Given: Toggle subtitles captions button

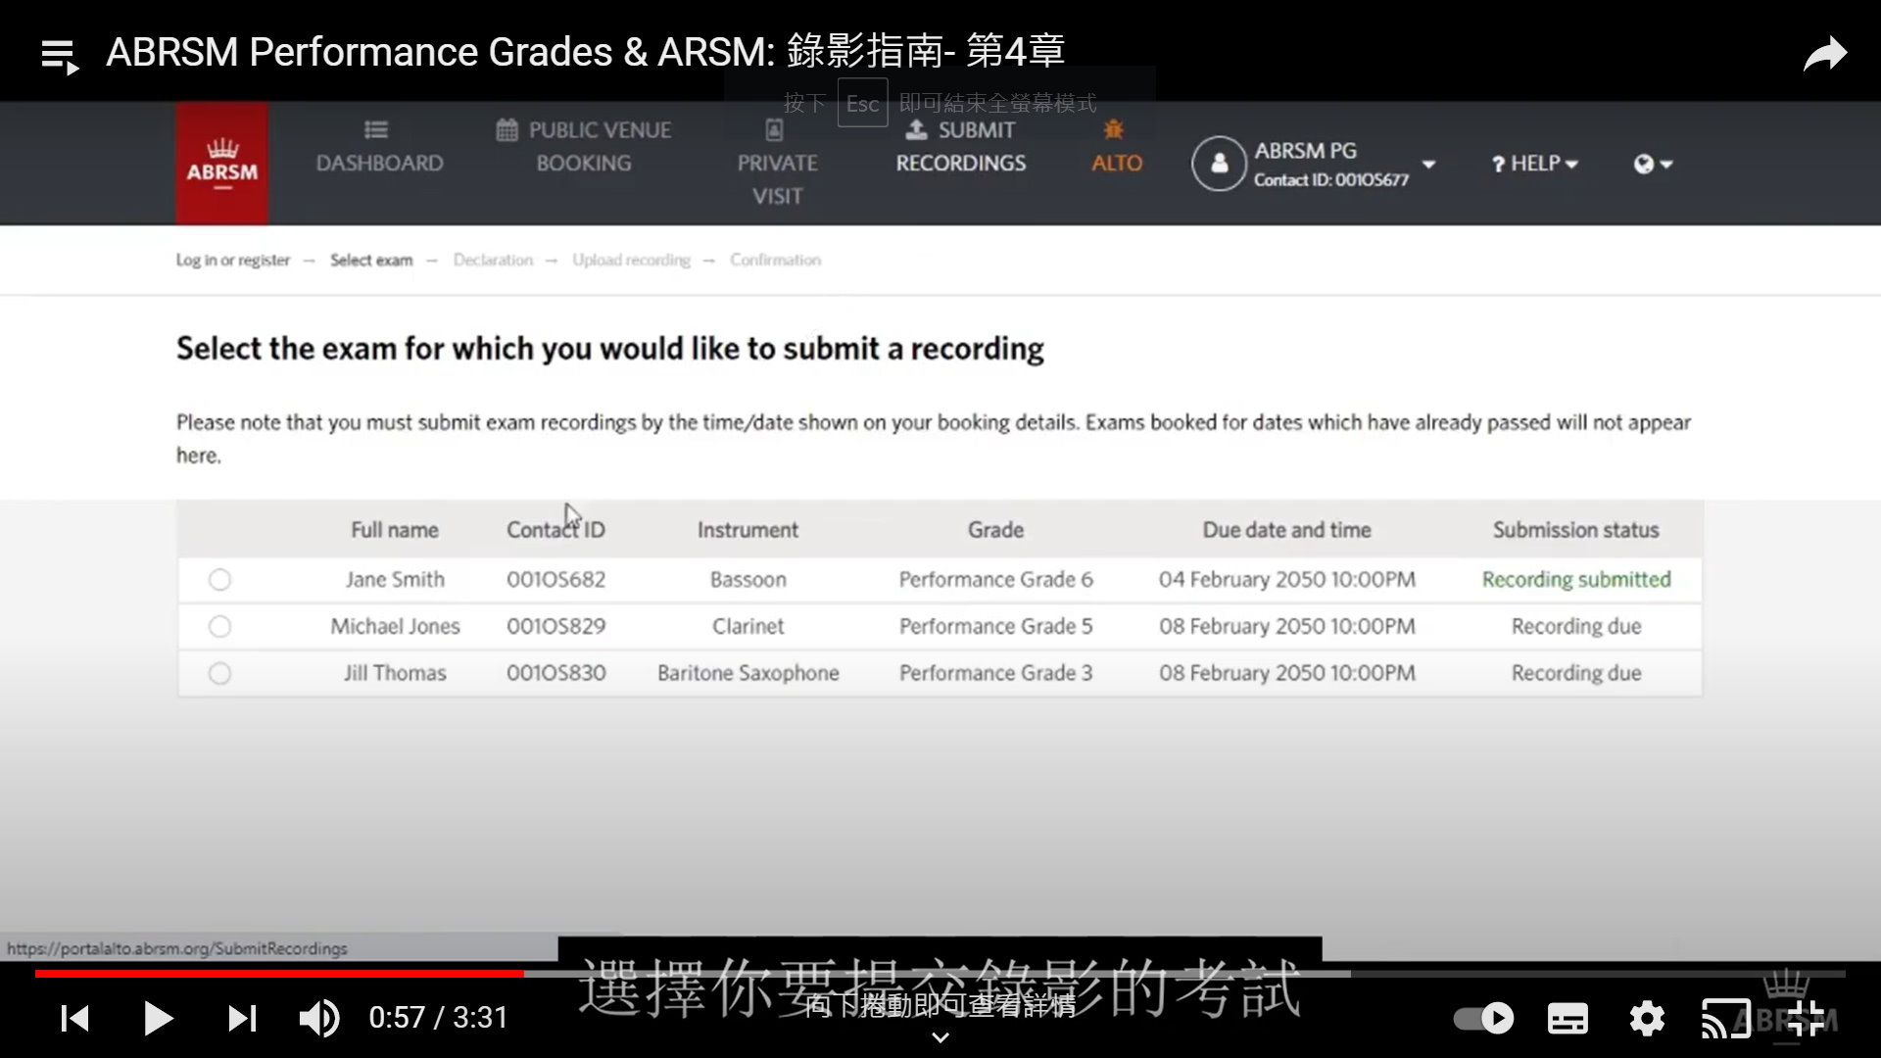Looking at the screenshot, I should (1567, 1019).
